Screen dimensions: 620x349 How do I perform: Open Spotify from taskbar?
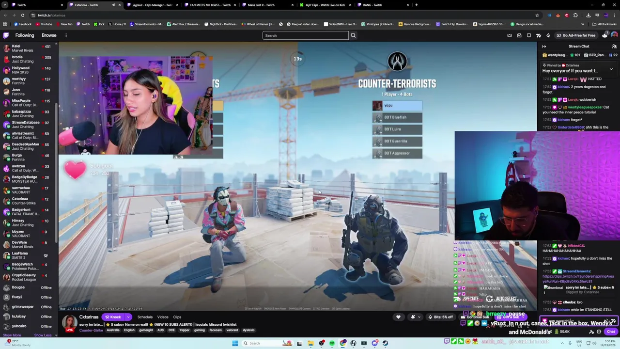tap(332, 343)
